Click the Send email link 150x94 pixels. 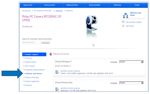pyautogui.click(x=130, y=26)
